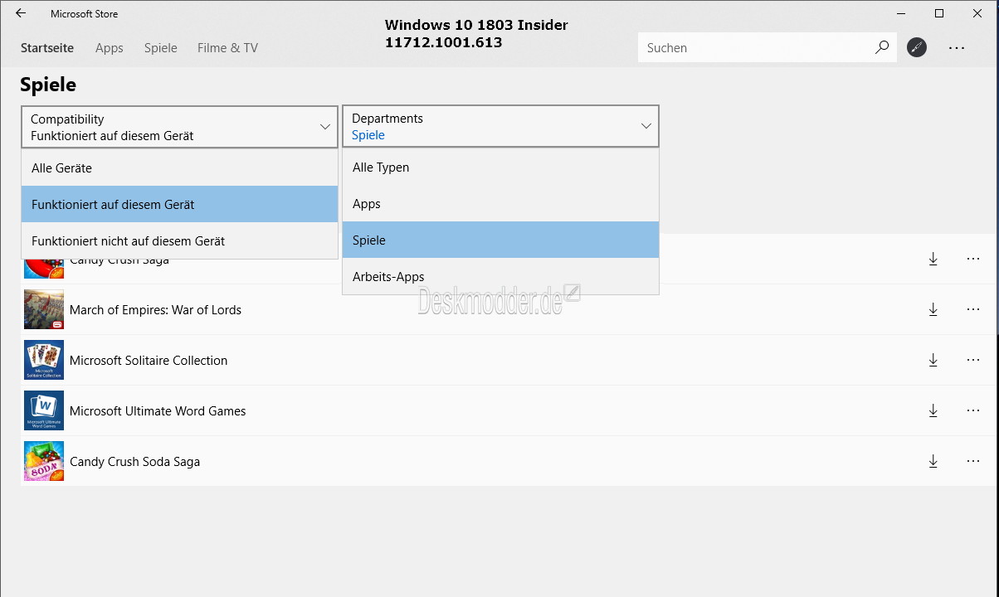Open March of Empires: War of Lords title
Viewport: 999px width, 597px height.
click(155, 310)
